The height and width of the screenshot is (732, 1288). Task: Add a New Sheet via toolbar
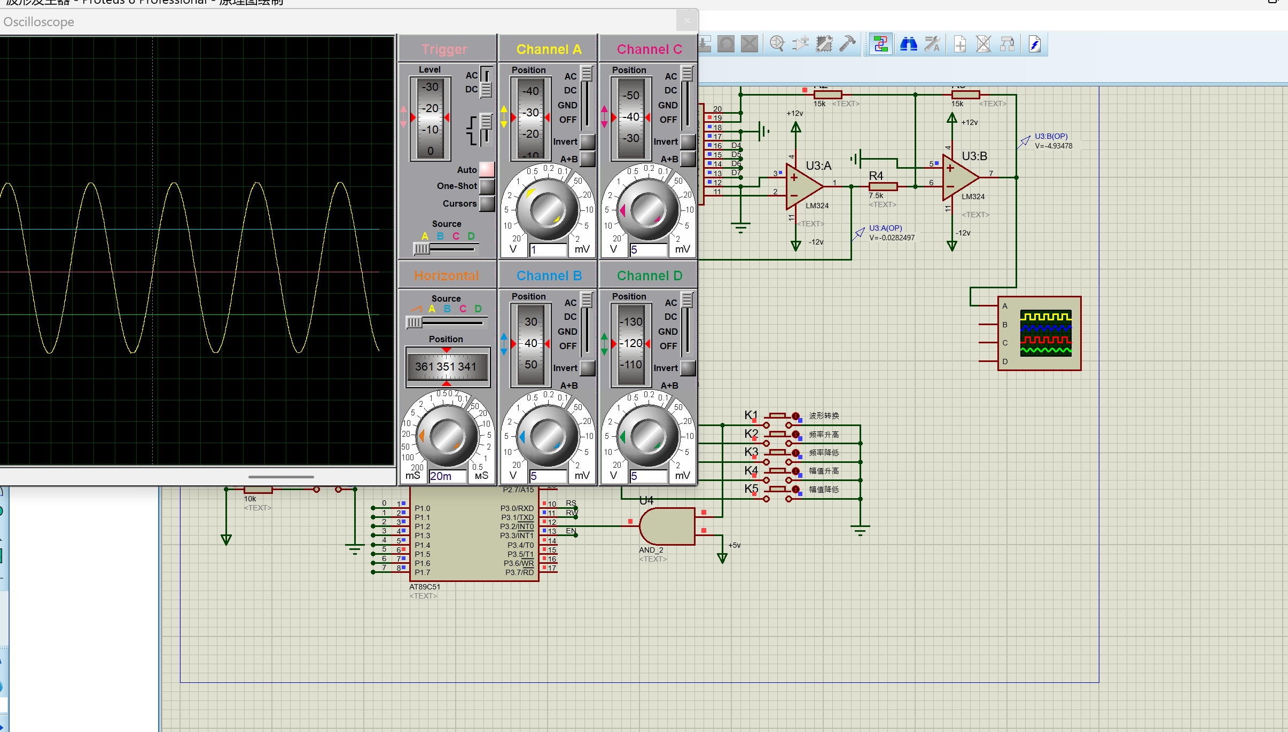960,44
